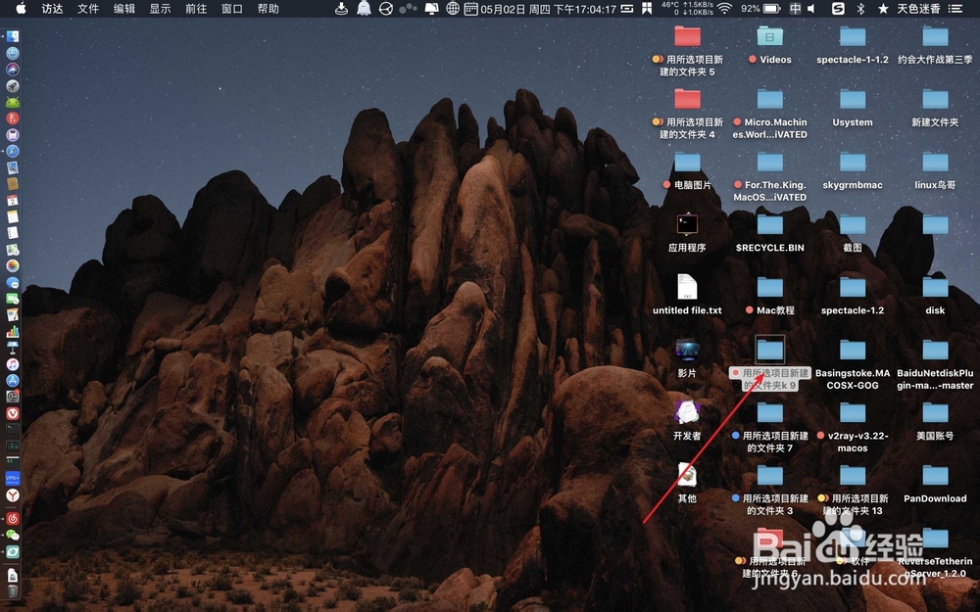980x612 pixels.
Task: Select the 电脑图片 folder
Action: click(688, 170)
